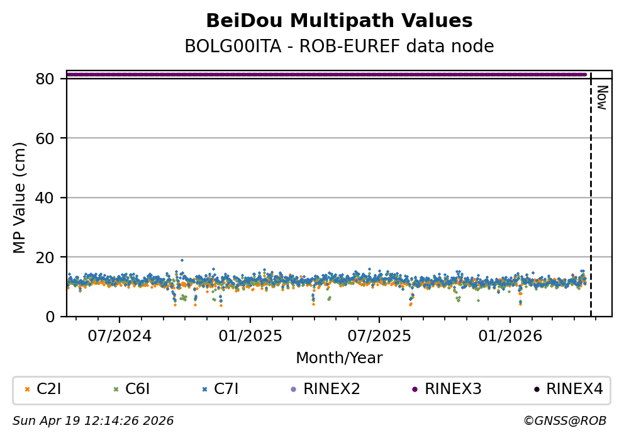Click the Month/Year axis label
624x440 pixels.
pos(339,358)
